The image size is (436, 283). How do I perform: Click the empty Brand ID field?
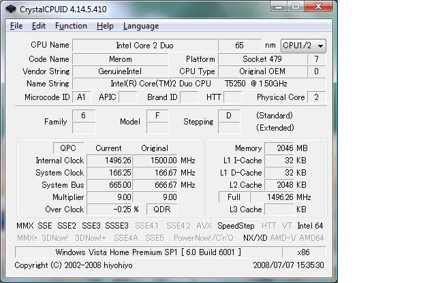point(189,97)
